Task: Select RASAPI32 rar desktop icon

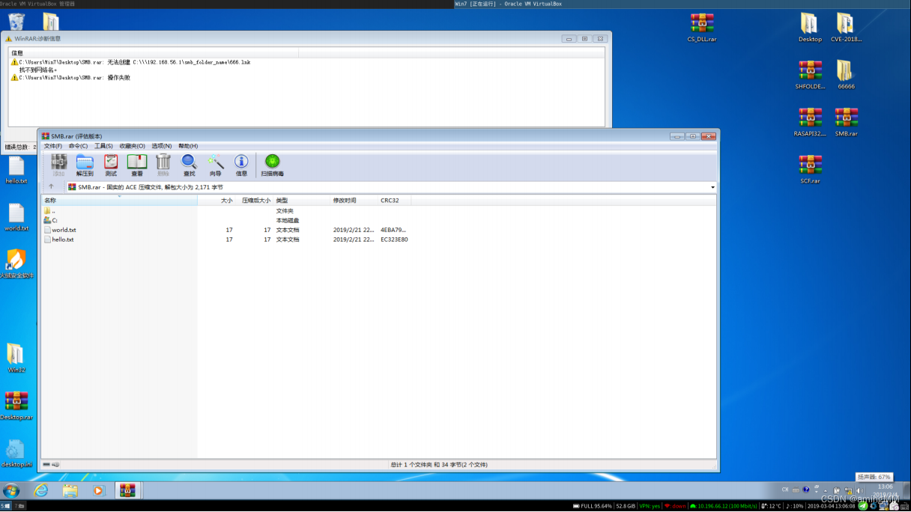Action: [810, 121]
